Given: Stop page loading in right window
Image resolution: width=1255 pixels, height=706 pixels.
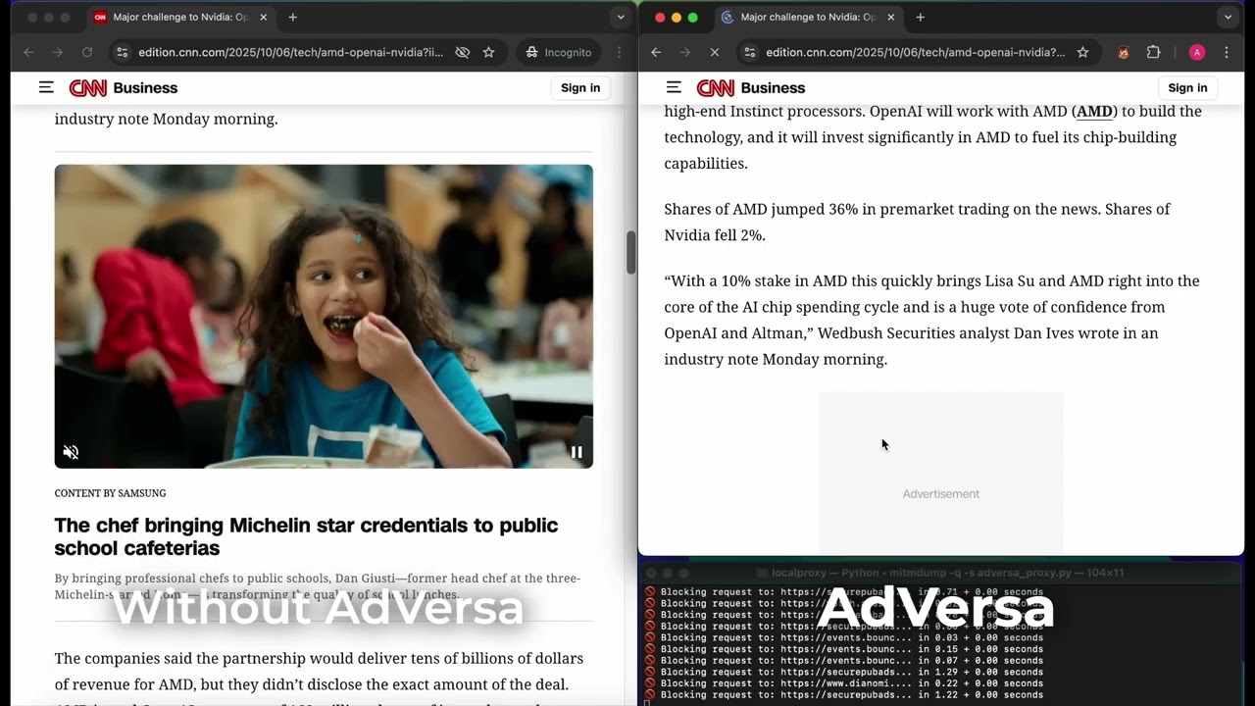Looking at the screenshot, I should [715, 52].
